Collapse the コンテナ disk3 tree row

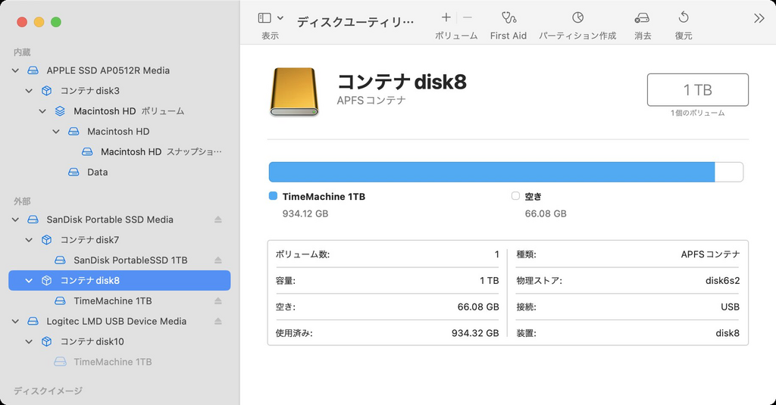pyautogui.click(x=29, y=91)
